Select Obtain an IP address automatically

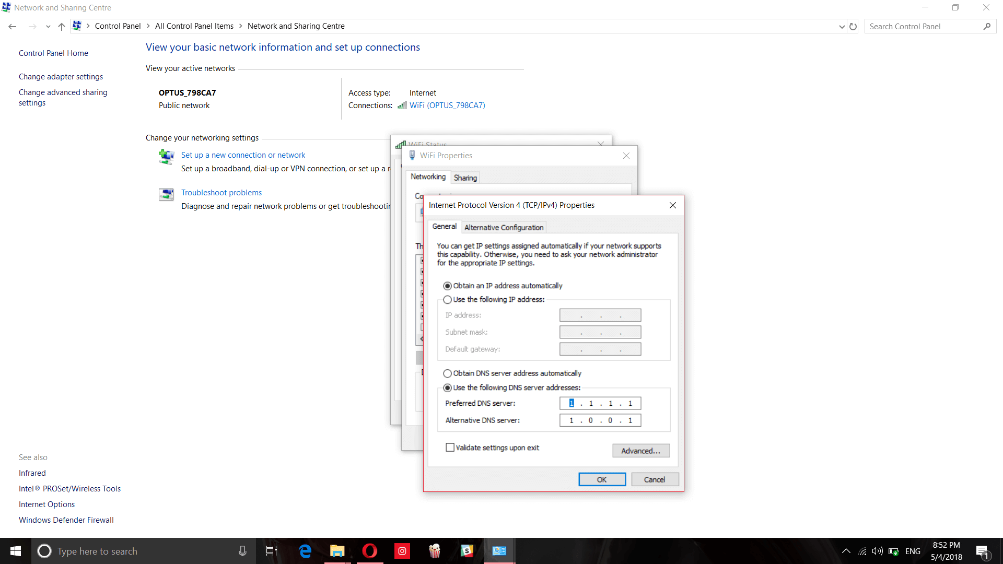[x=448, y=286]
